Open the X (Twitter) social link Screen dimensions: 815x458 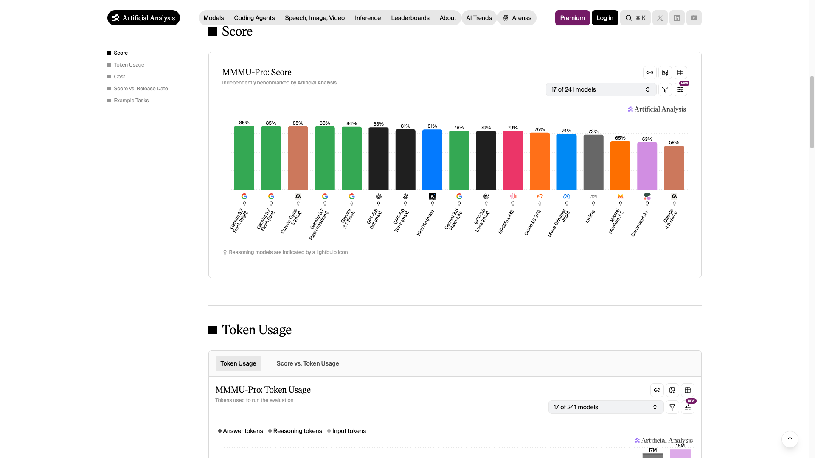pos(660,18)
